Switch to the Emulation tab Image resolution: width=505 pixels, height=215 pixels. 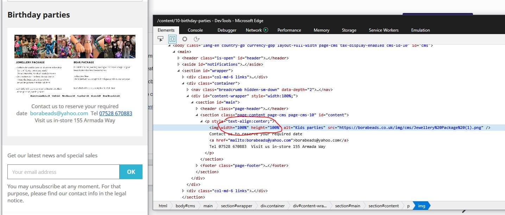coord(421,30)
